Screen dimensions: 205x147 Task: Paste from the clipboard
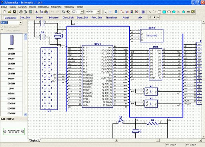46,12
